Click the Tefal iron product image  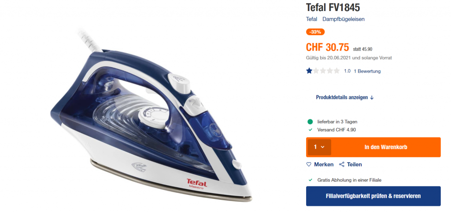(x=152, y=115)
